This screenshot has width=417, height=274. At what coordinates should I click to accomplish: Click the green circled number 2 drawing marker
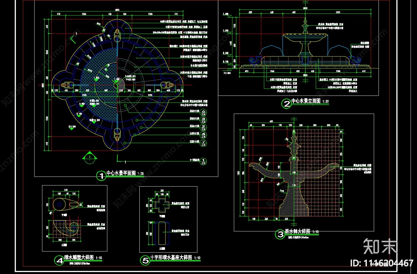pyautogui.click(x=286, y=104)
